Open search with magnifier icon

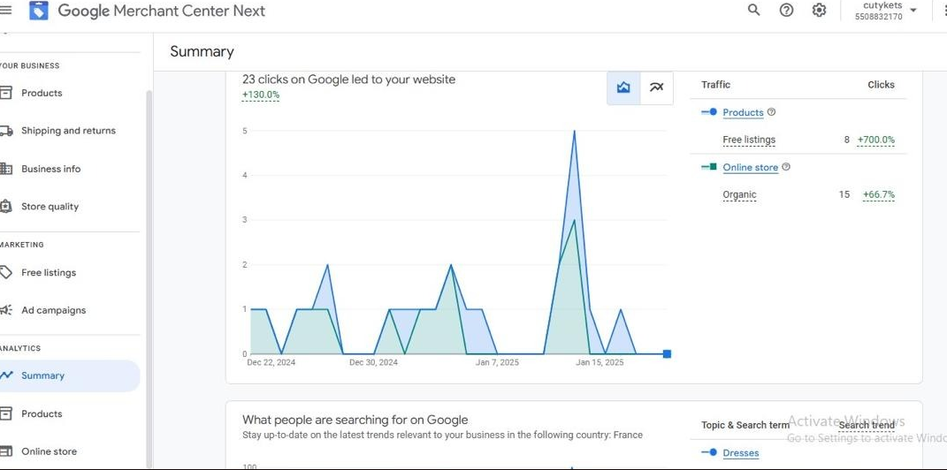point(753,11)
